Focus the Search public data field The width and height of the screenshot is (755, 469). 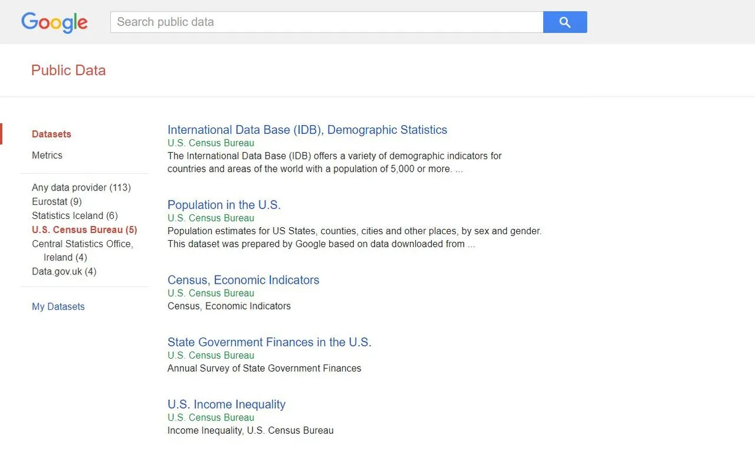pyautogui.click(x=327, y=22)
